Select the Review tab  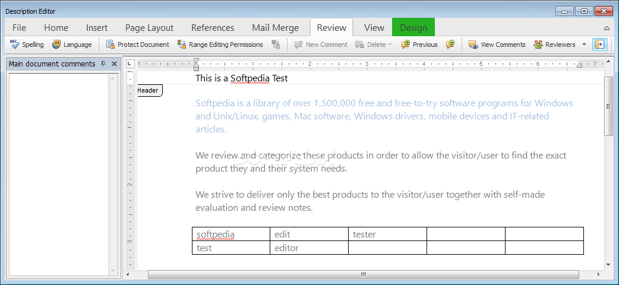[x=331, y=28]
